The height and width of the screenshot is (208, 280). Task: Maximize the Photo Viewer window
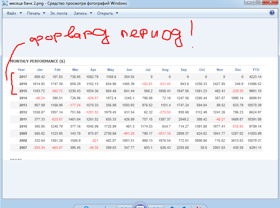[x=258, y=2]
